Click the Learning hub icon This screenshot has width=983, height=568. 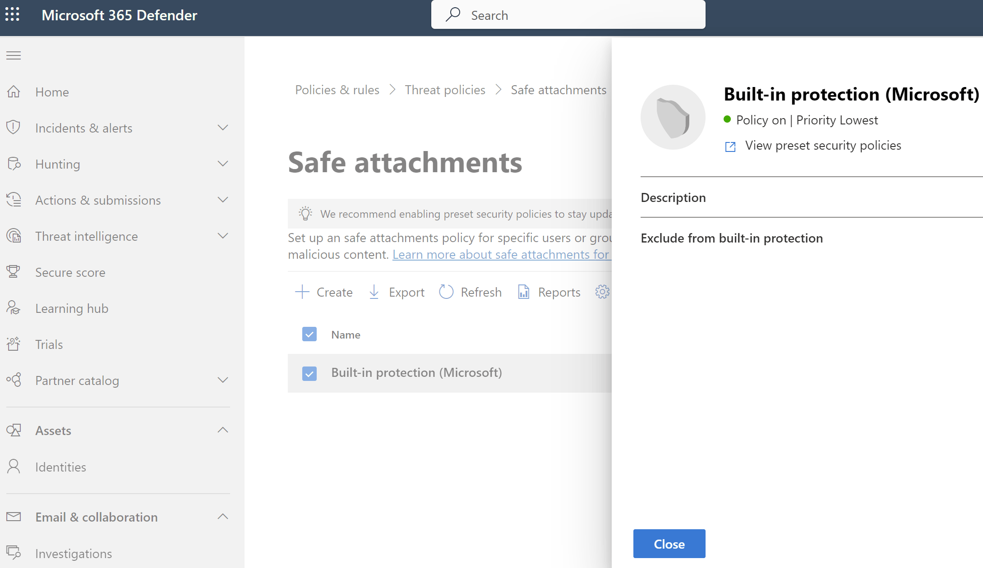point(14,308)
